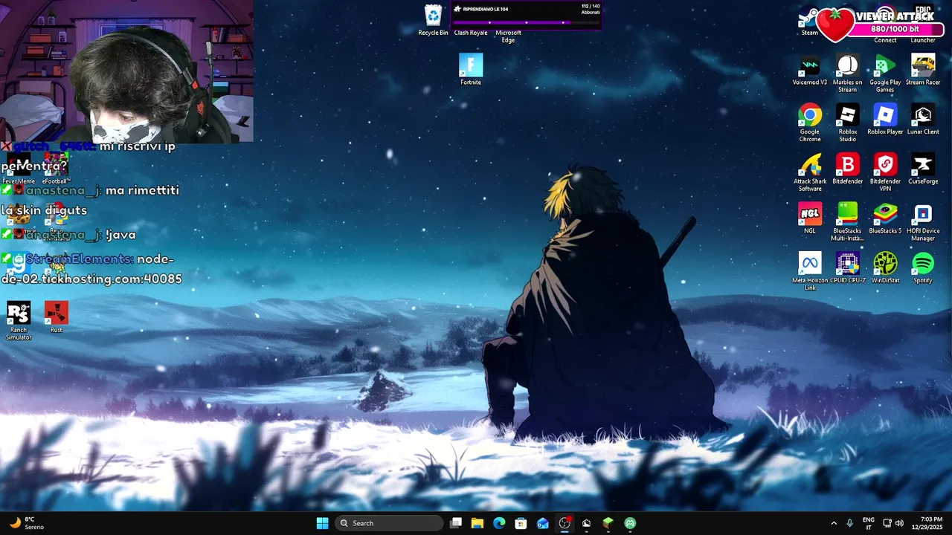Open Attack Shark Software shortcut
Screen dimensions: 952x535
810,172
